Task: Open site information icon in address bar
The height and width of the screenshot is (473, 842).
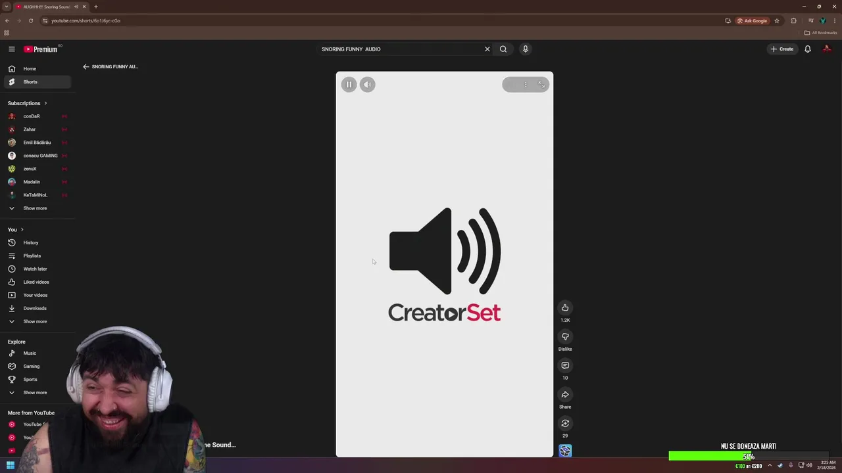Action: 45,20
